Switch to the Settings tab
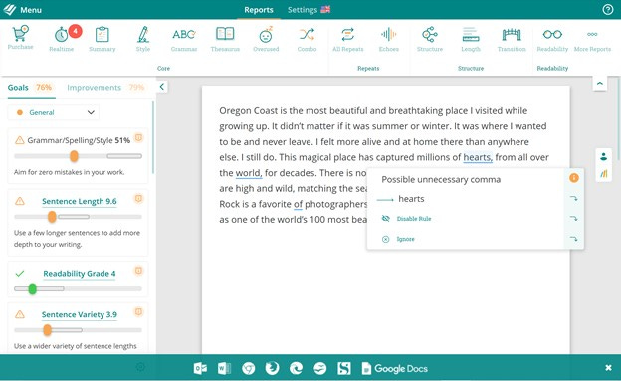 click(303, 10)
